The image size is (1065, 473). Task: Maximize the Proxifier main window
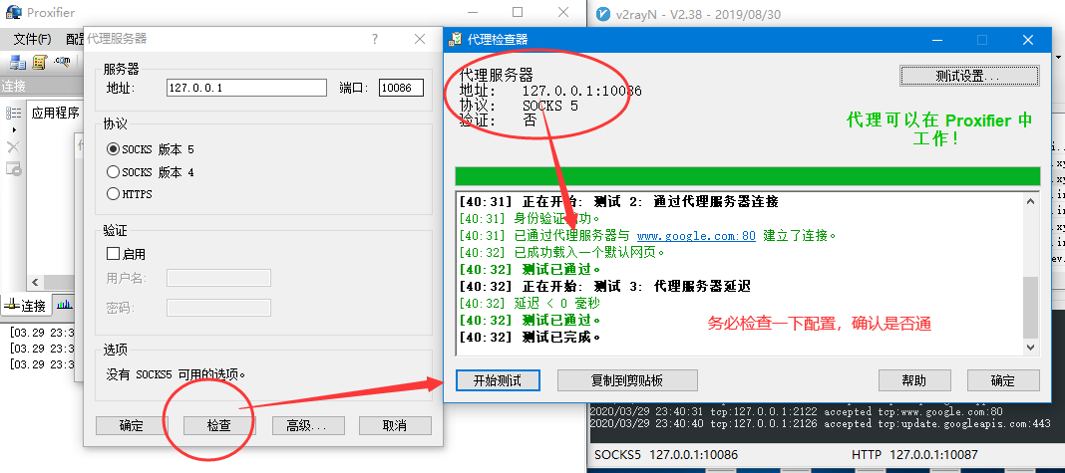point(518,12)
